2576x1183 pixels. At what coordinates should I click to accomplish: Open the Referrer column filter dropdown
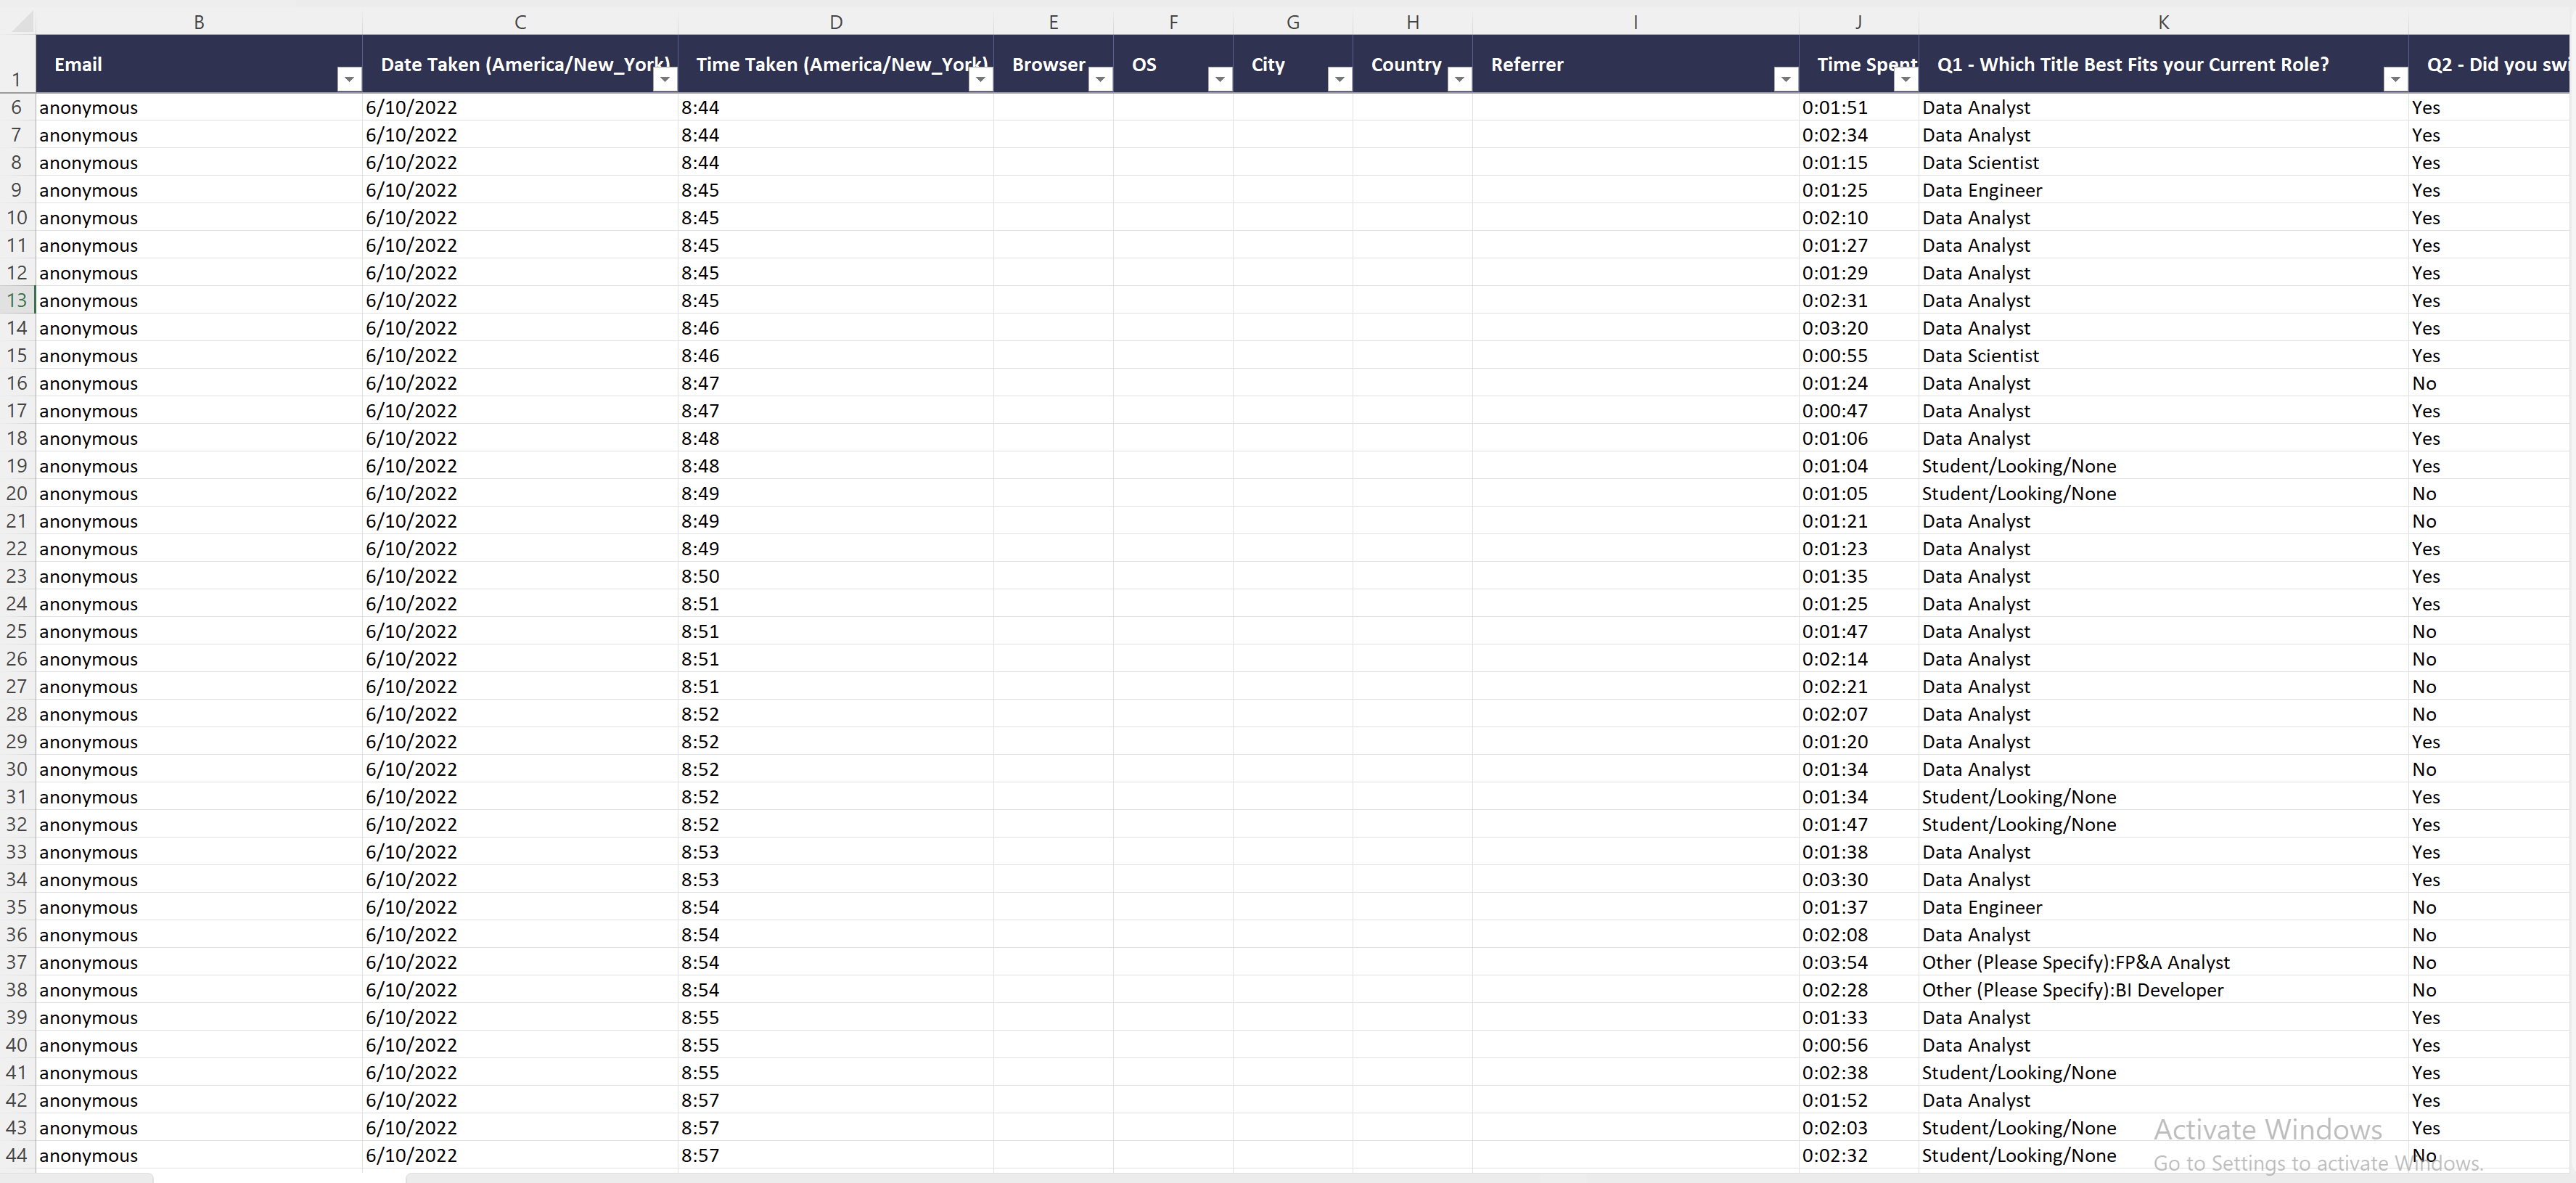(x=1785, y=79)
